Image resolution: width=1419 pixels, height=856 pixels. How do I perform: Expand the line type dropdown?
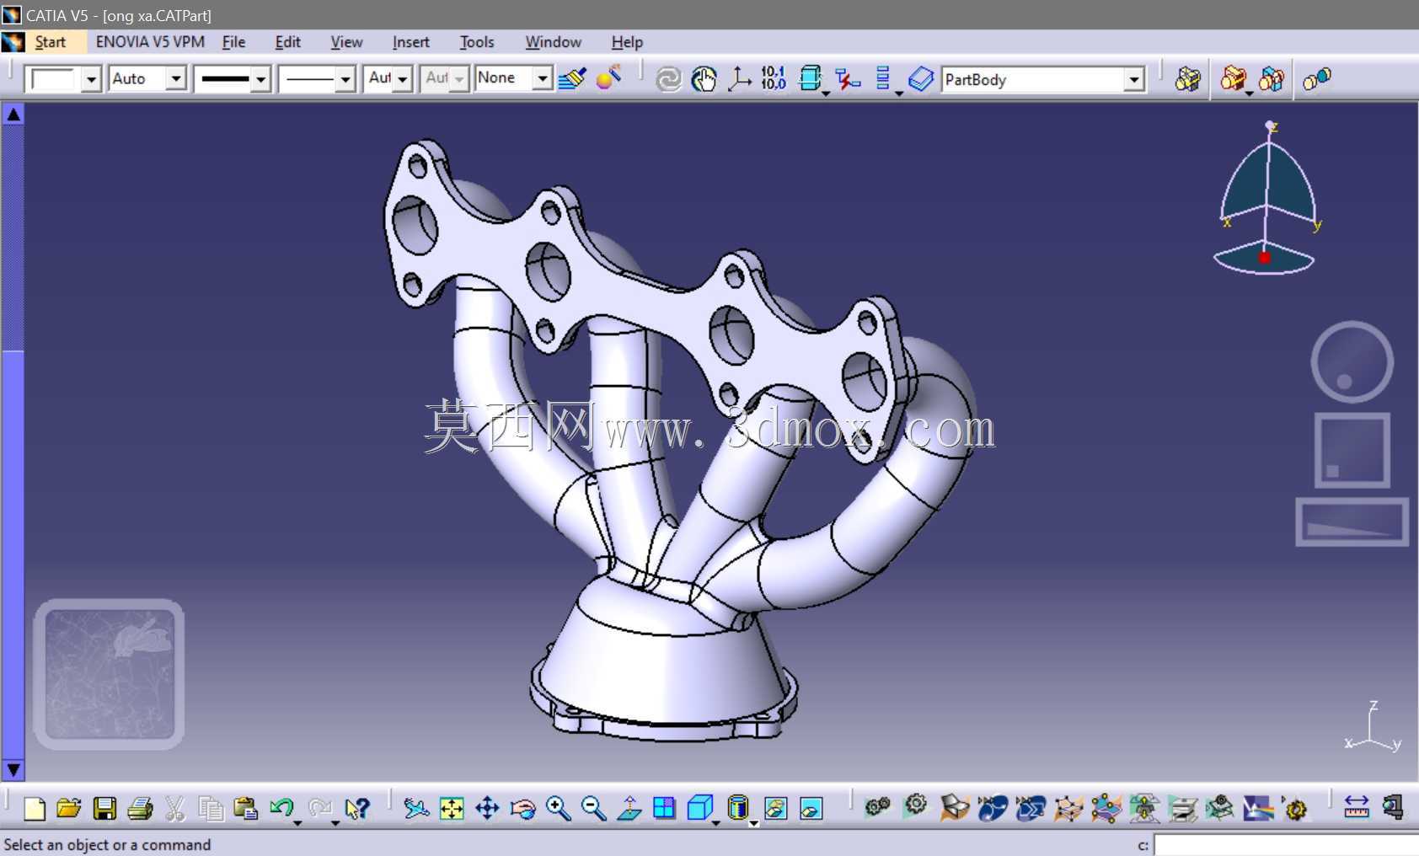coord(345,79)
